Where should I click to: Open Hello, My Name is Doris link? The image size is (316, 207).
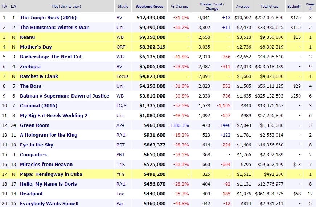48,184
